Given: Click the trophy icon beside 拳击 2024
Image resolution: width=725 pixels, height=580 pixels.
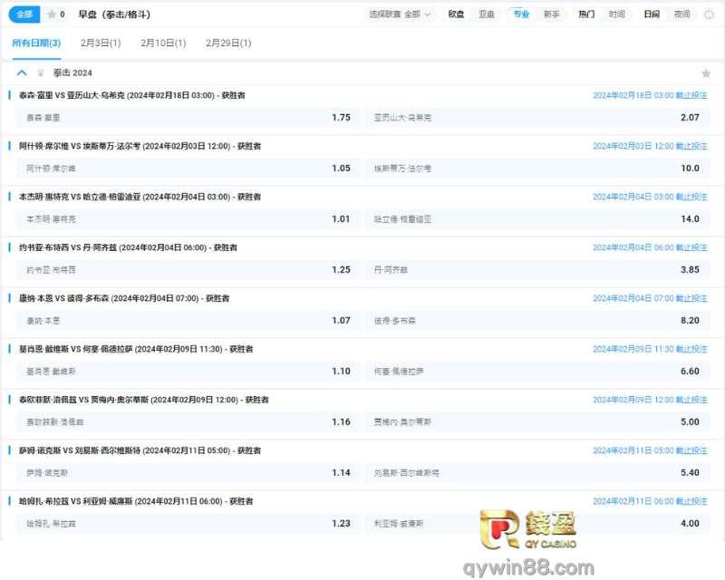Looking at the screenshot, I should click(40, 73).
